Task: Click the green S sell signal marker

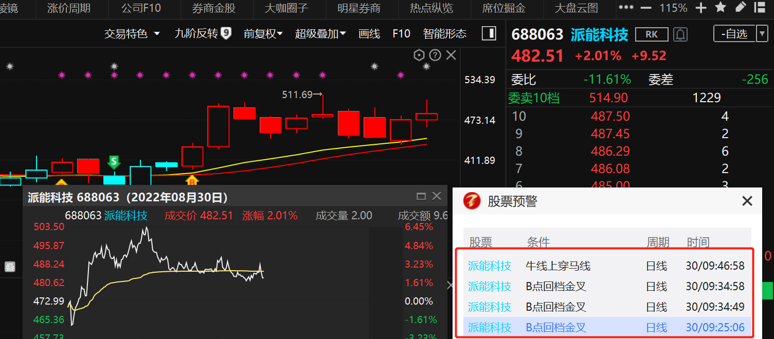Action: pyautogui.click(x=114, y=162)
